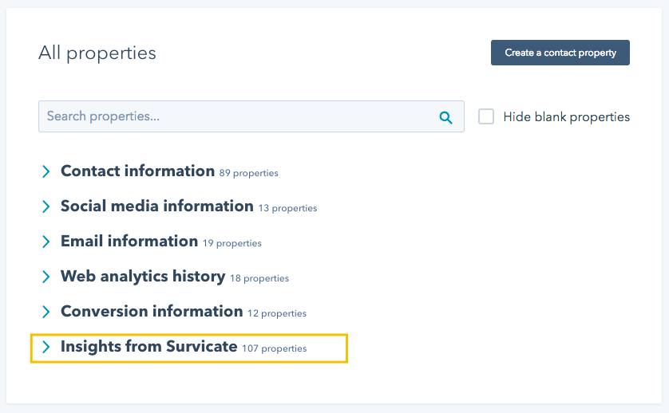The width and height of the screenshot is (669, 413).
Task: Expand Contact information chevron arrow
Action: pos(46,171)
